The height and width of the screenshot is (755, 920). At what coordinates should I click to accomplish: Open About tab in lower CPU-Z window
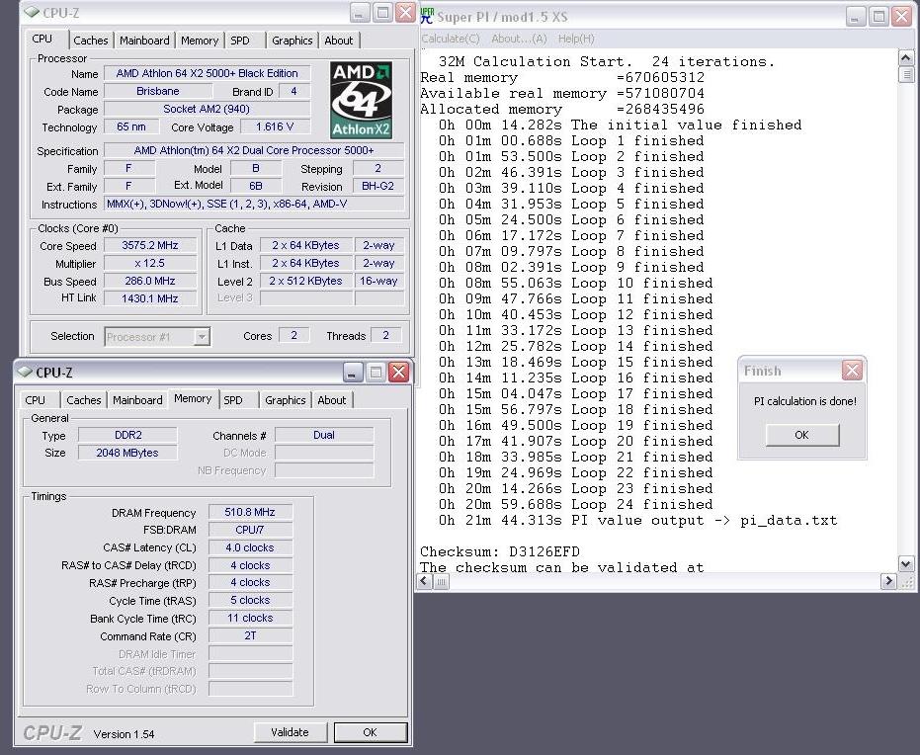tap(331, 400)
